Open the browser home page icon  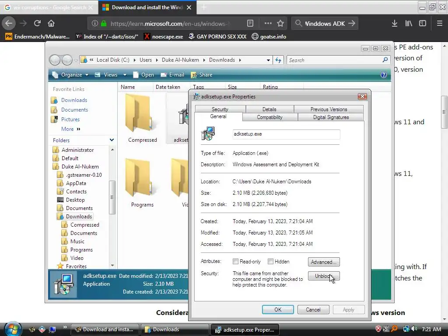pyautogui.click(x=51, y=23)
